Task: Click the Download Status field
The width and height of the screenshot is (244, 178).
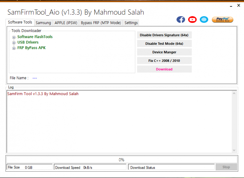Action: click(x=171, y=167)
